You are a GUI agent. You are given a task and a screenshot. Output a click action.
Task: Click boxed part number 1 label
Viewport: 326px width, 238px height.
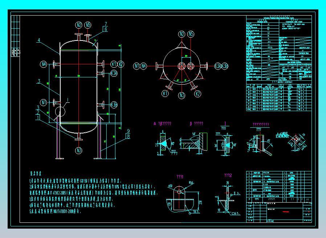click(x=38, y=118)
